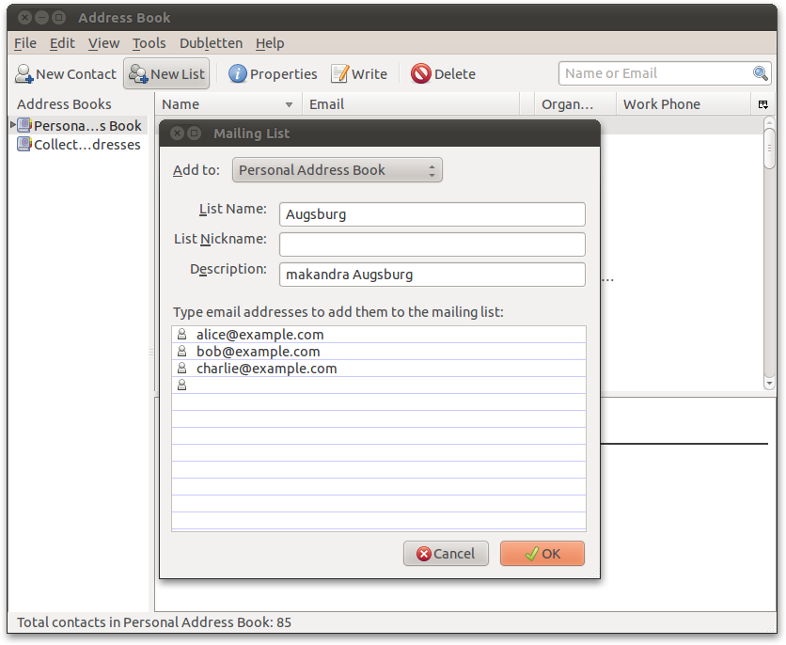
Task: Open Properties via the info icon
Action: (238, 74)
